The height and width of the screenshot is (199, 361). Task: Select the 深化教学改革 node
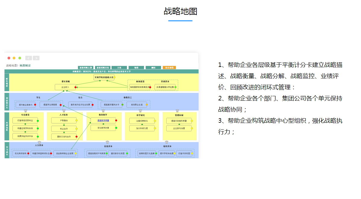pyautogui.click(x=103, y=128)
